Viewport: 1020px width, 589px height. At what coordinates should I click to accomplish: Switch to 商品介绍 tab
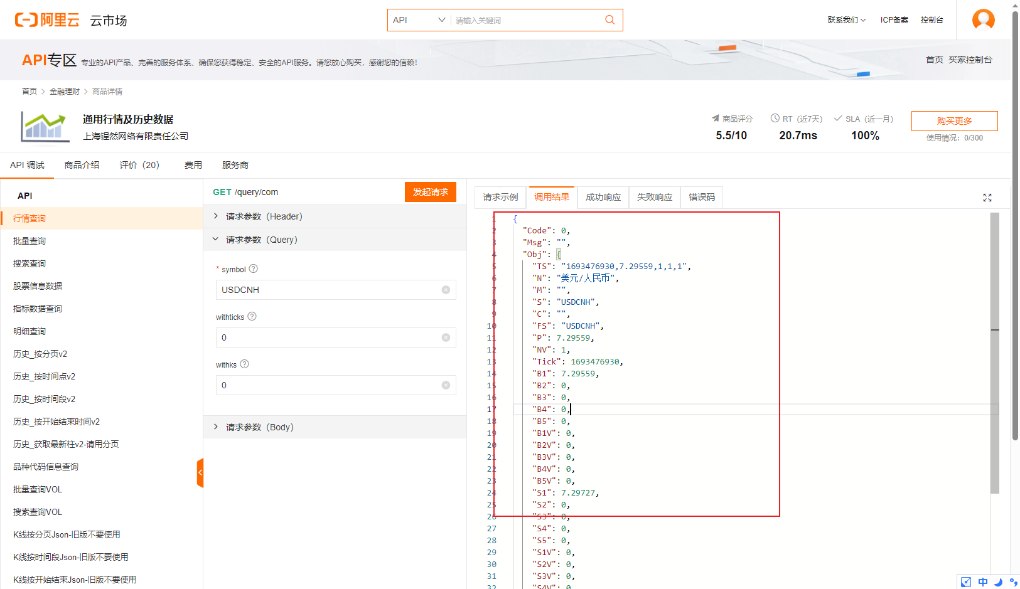(x=82, y=165)
